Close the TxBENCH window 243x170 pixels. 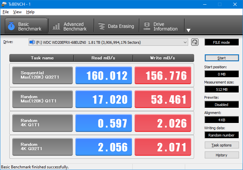(x=235, y=4)
